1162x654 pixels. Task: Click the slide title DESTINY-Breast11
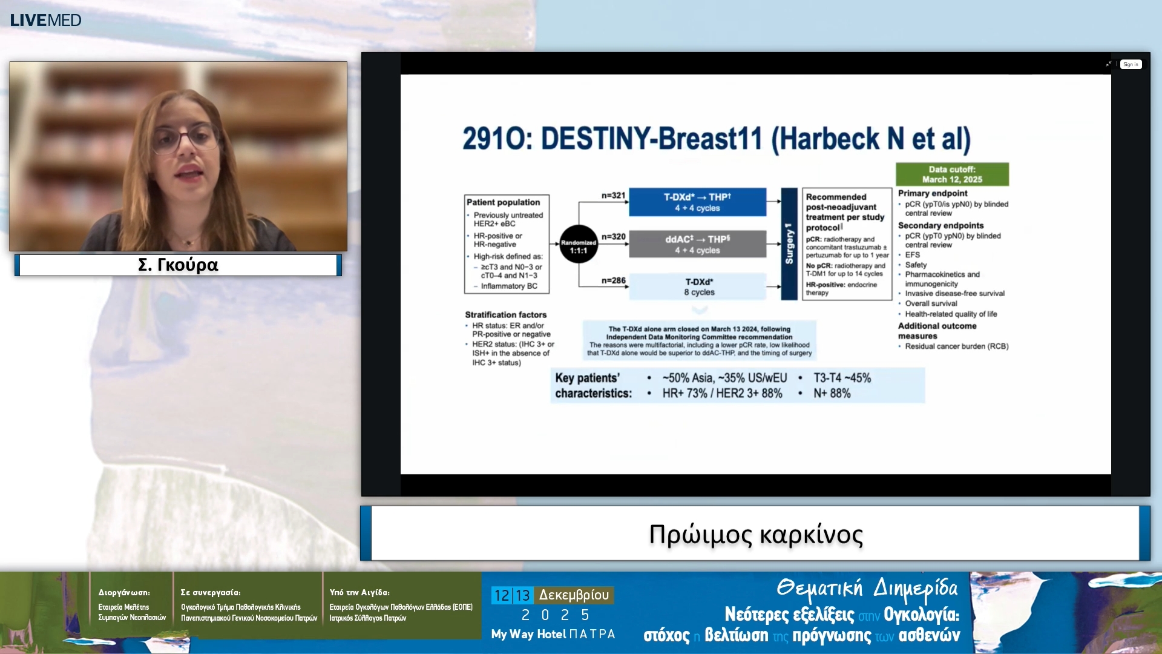coord(716,139)
